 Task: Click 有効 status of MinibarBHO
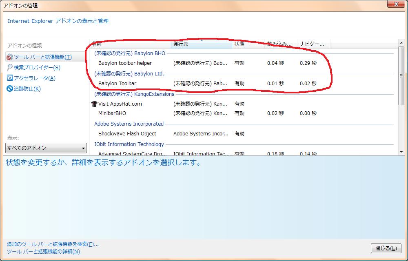click(239, 113)
